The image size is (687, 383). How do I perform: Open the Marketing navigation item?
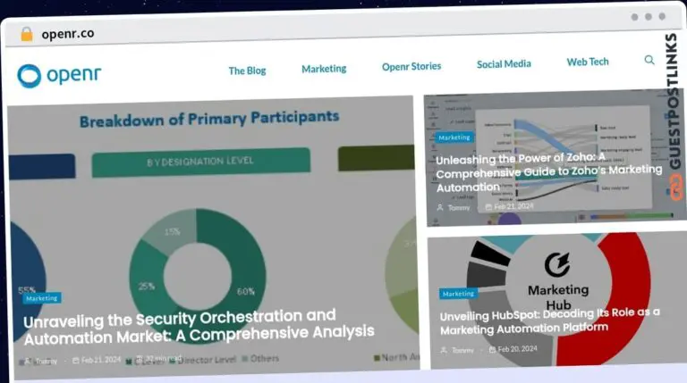[324, 69]
